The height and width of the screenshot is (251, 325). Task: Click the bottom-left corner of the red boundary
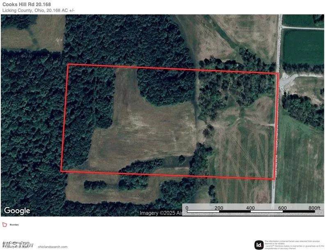(x=61, y=171)
